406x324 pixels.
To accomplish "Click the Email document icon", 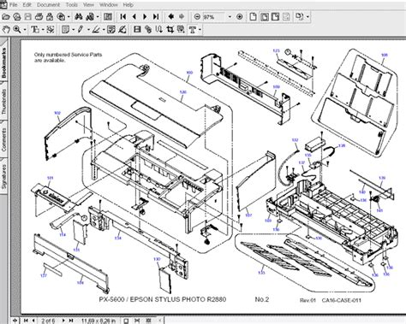I will pos(50,17).
